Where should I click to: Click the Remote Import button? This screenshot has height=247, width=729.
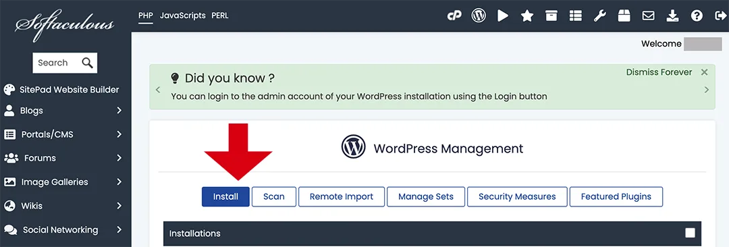[342, 197]
